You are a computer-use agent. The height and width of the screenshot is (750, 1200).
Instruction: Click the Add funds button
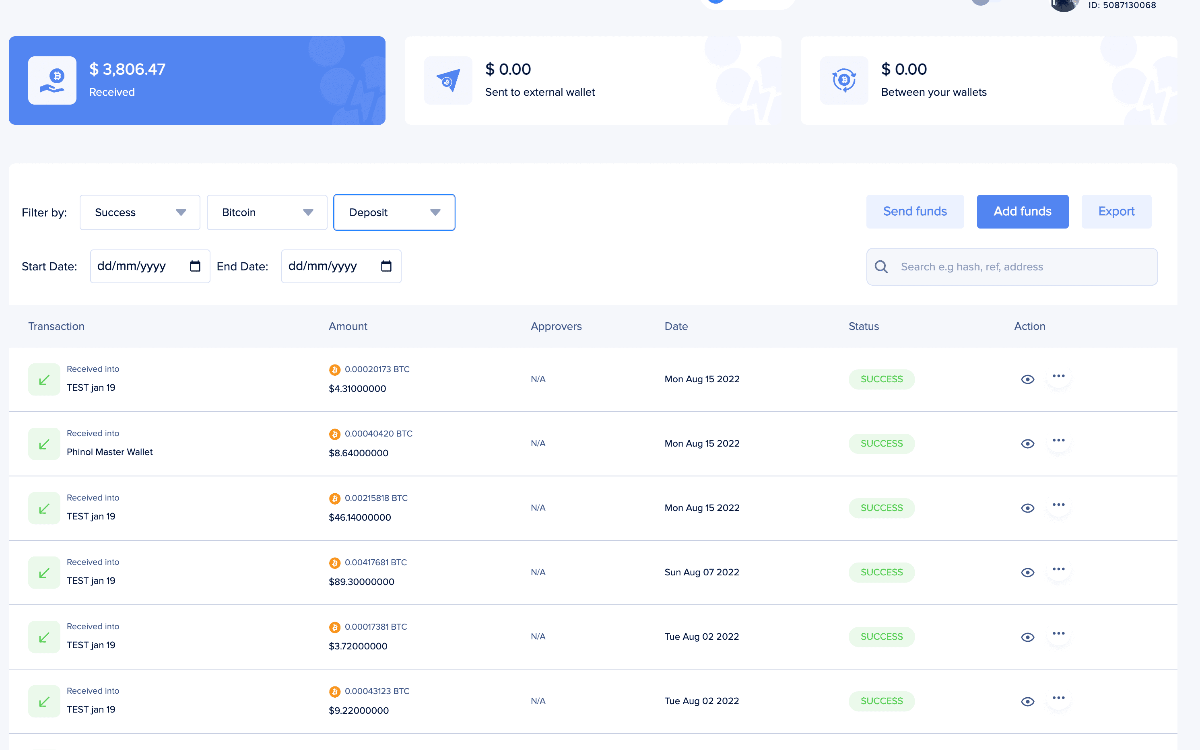click(x=1023, y=212)
